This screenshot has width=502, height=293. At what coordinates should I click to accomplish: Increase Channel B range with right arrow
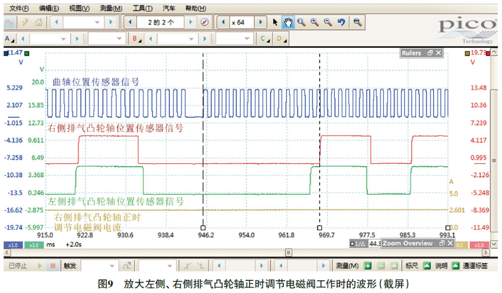[x=205, y=39]
